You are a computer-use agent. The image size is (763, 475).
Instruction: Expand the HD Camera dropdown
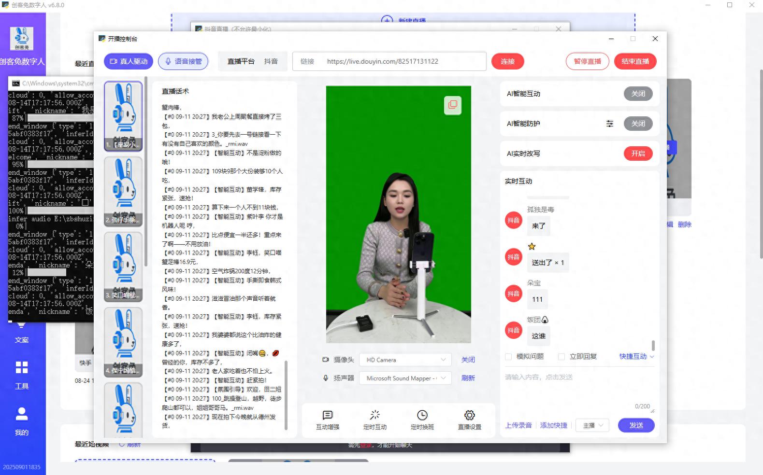coord(405,360)
